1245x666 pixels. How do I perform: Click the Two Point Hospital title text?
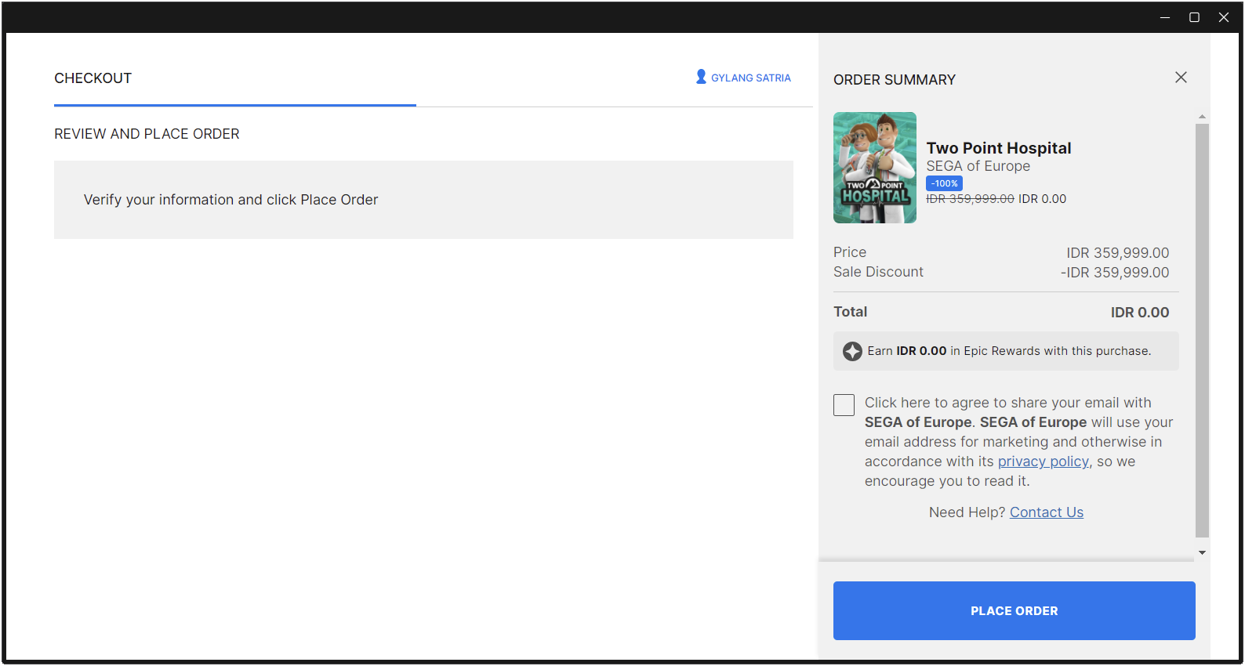tap(998, 148)
